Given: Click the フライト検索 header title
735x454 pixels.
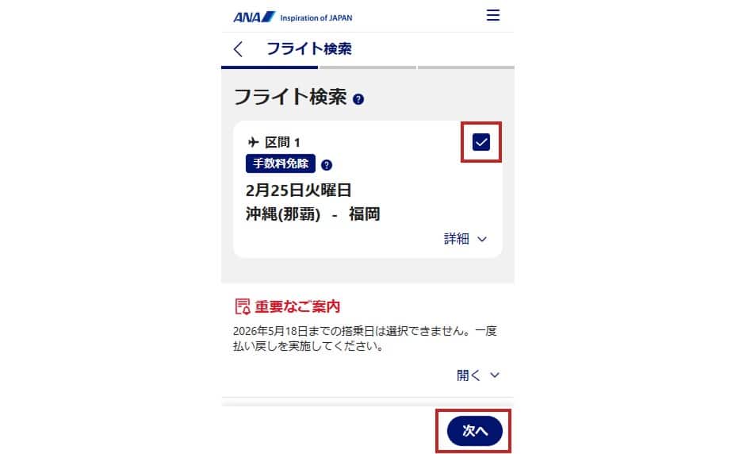Looking at the screenshot, I should (309, 48).
